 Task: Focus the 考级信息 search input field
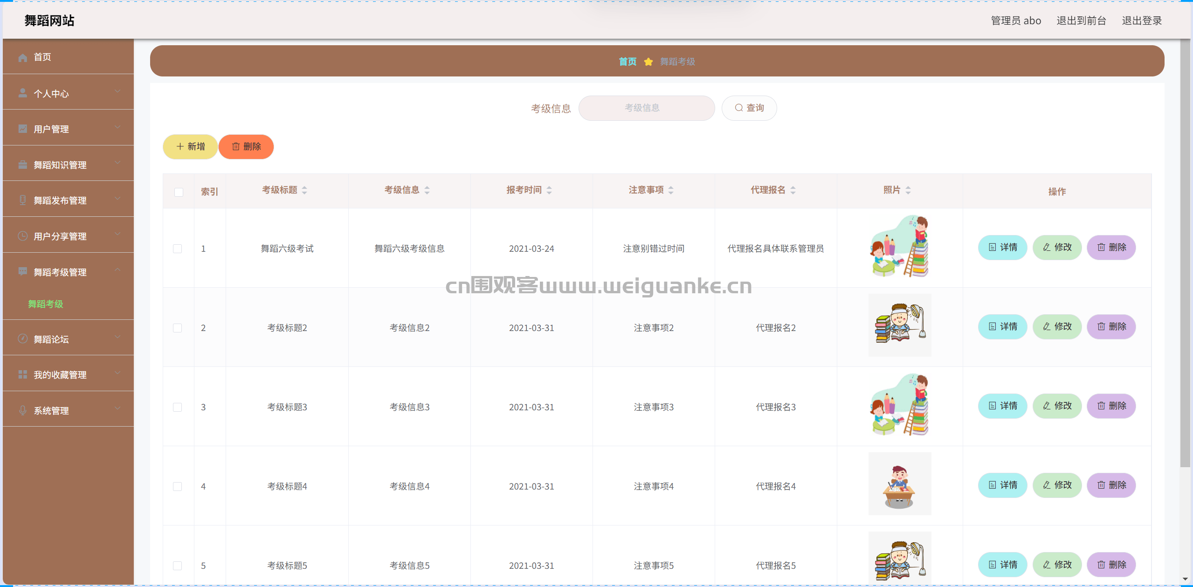[x=647, y=108]
